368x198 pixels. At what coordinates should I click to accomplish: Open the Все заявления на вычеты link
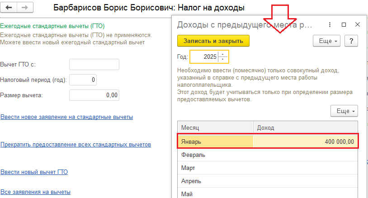[x=35, y=192]
